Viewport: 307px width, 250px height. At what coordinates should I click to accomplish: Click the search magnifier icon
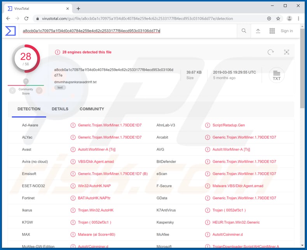pyautogui.click(x=244, y=31)
